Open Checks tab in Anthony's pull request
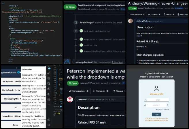 (x=169, y=14)
